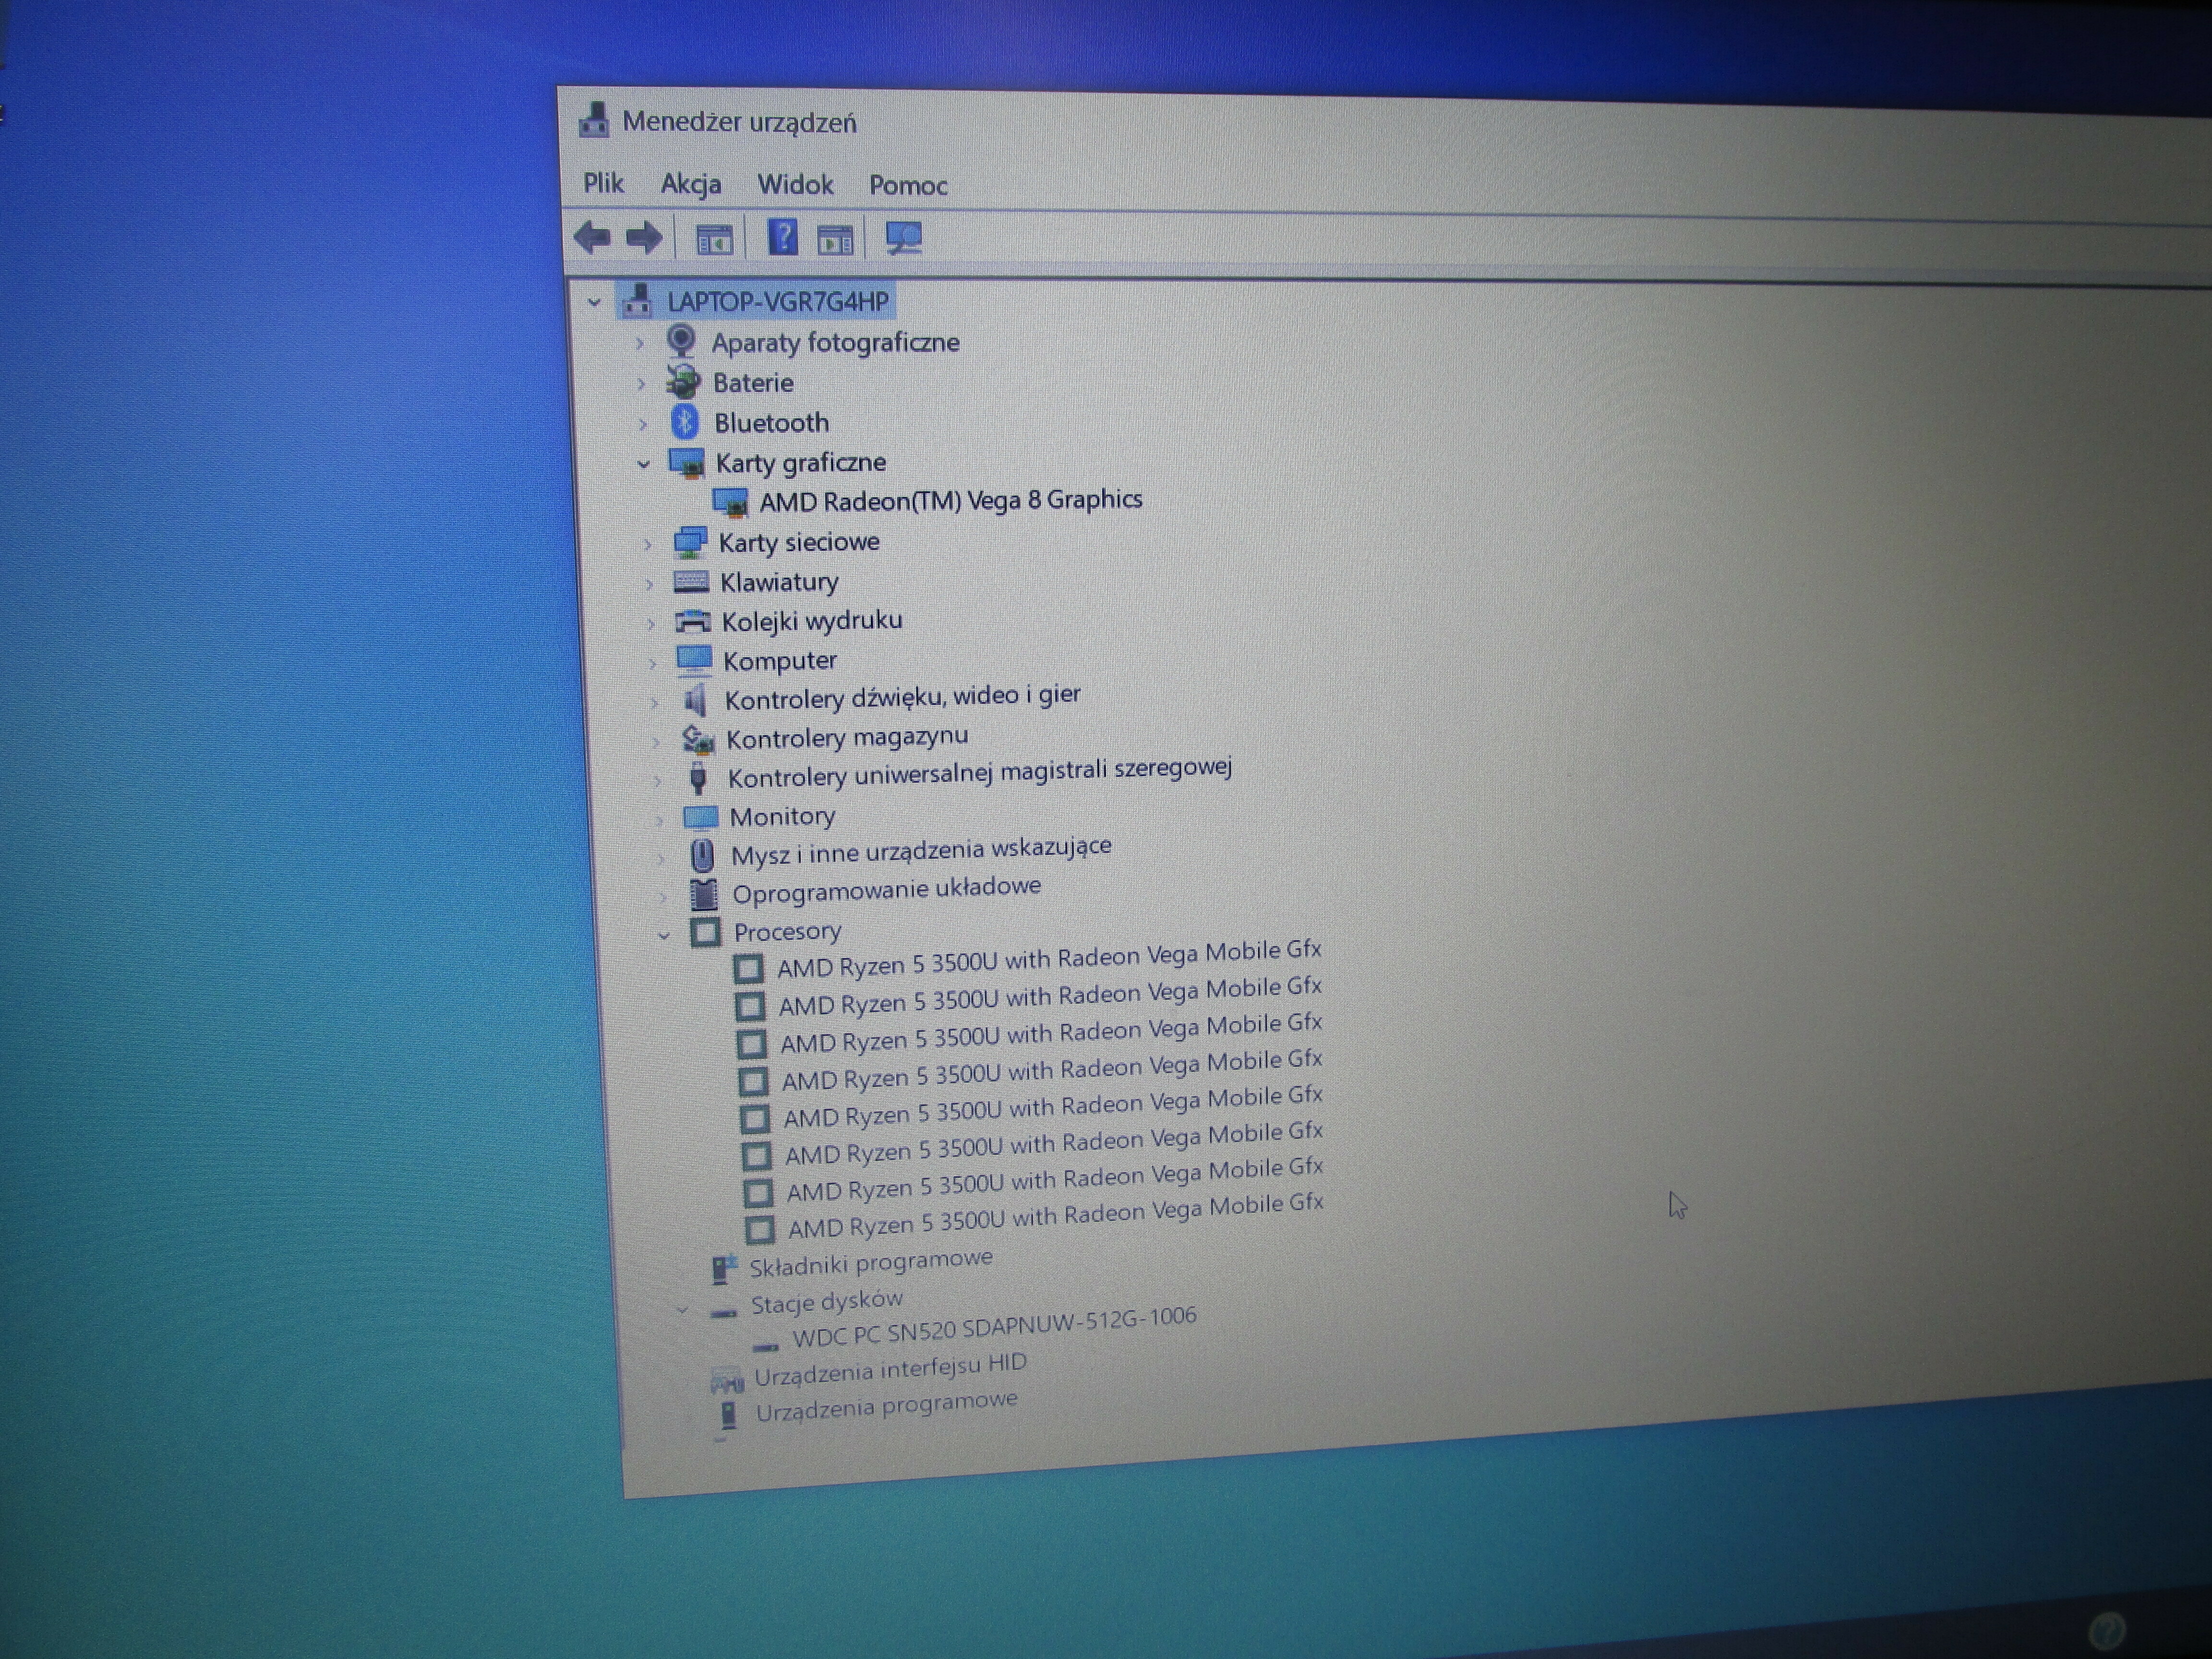Click the Back arrow toolbar icon
This screenshot has height=1659, width=2212.
click(593, 238)
